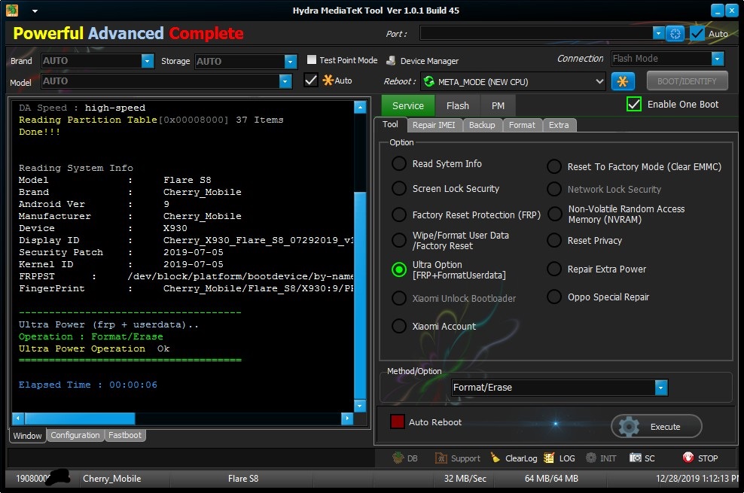
Task: Expand the Model AUTO dropdown
Action: click(x=285, y=81)
